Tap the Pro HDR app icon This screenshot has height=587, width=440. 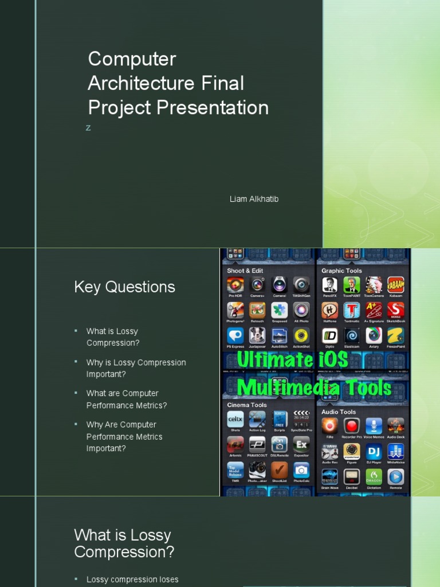(x=235, y=285)
